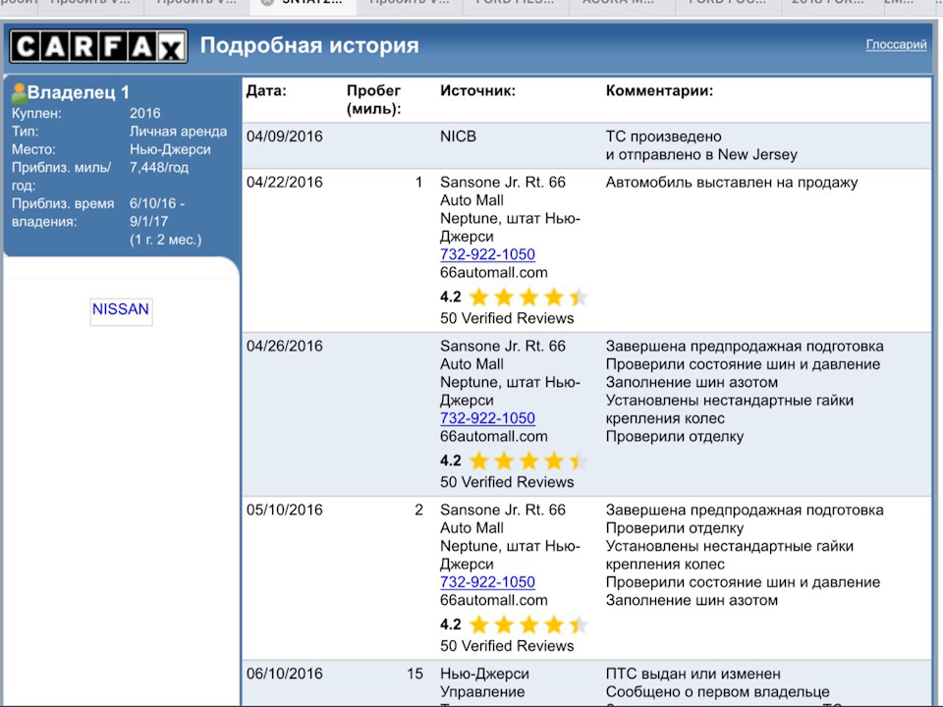
Task: Click '50 Verified Reviews' in the 05/10/2016 row
Action: coord(507,646)
